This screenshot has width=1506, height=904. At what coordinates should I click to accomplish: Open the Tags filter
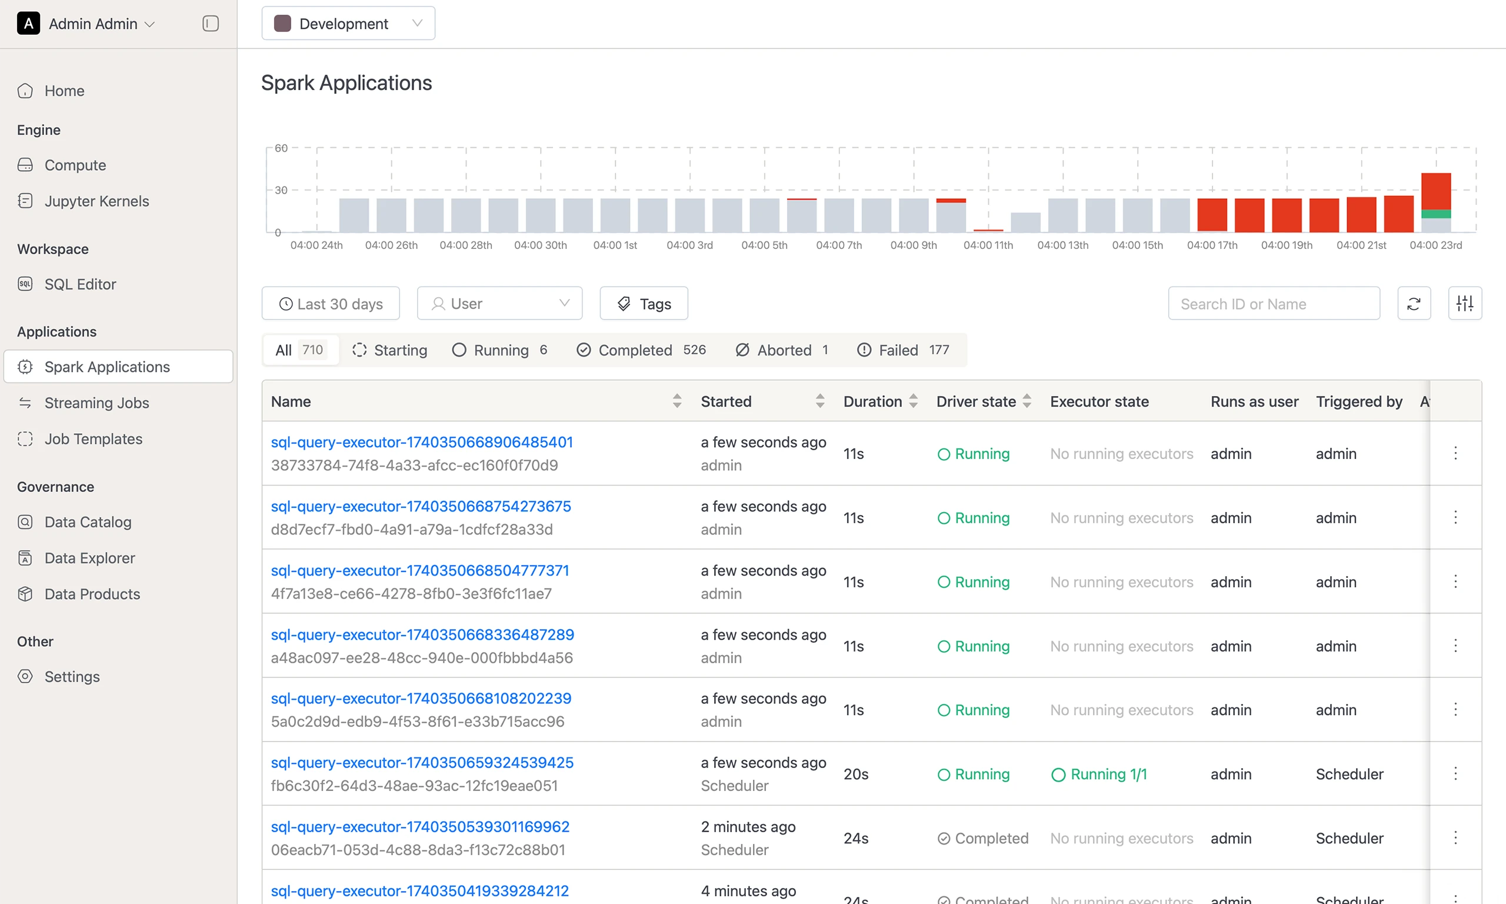pyautogui.click(x=644, y=303)
